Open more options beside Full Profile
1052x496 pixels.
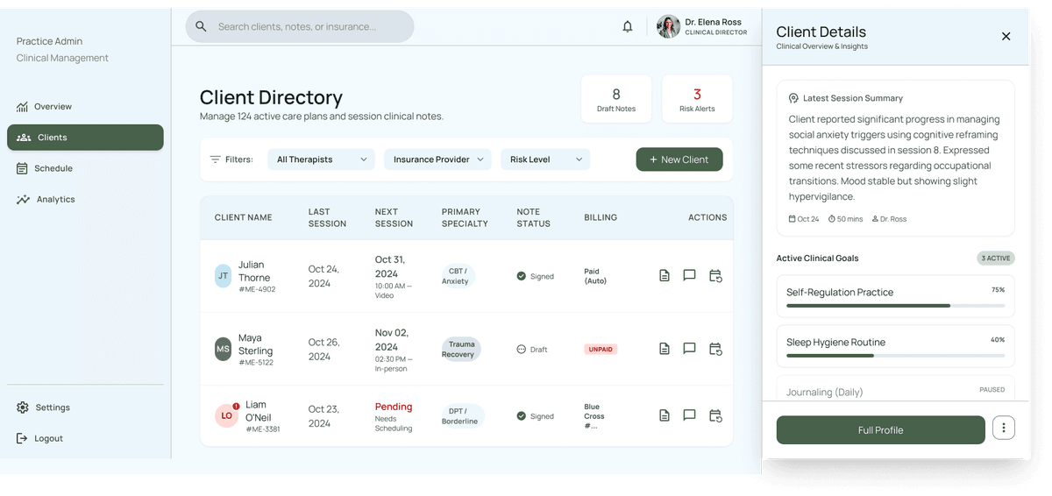pyautogui.click(x=1004, y=429)
